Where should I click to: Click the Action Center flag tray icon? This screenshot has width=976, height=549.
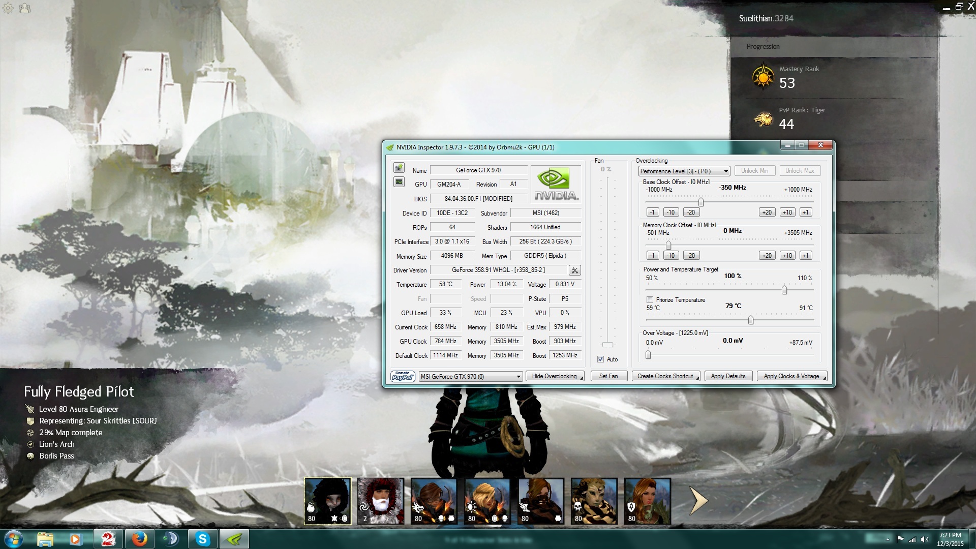point(900,539)
